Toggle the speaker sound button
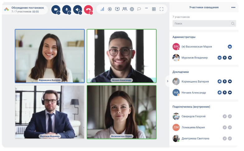 (x=77, y=9)
